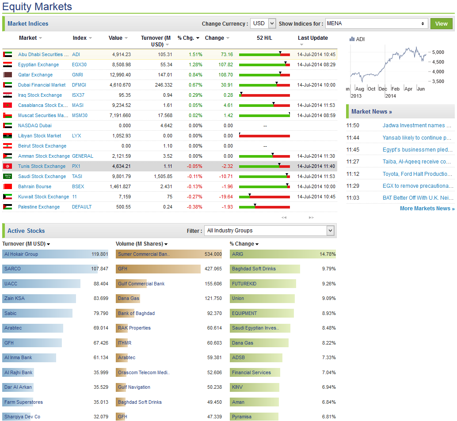Open BAT Better Off With U.K. news story

click(x=418, y=198)
